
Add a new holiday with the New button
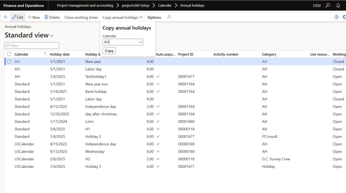(x=34, y=17)
